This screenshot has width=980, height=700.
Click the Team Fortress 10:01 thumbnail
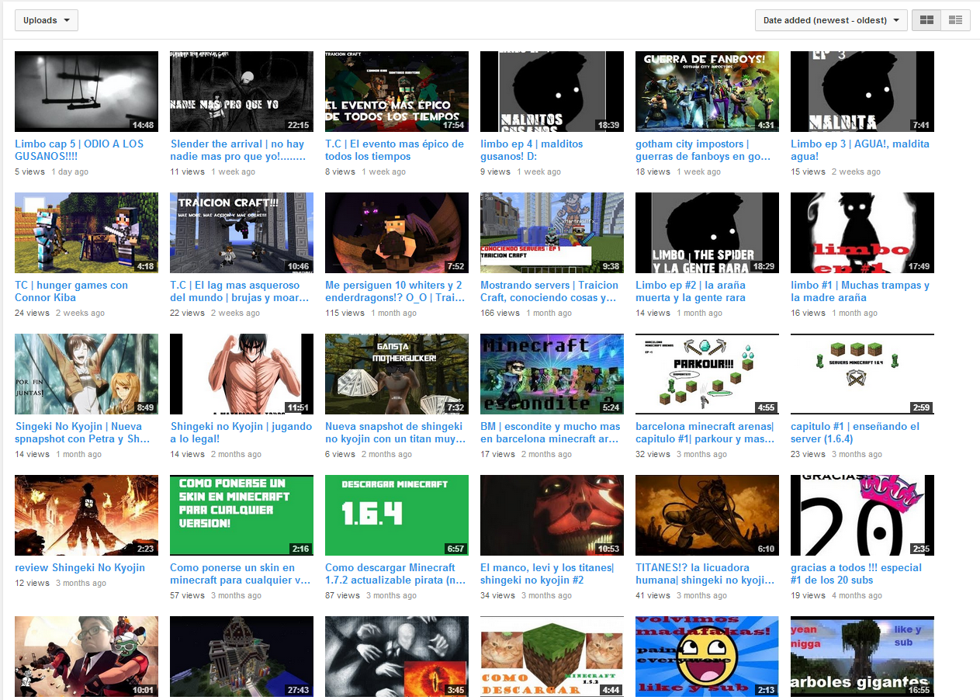pyautogui.click(x=86, y=657)
